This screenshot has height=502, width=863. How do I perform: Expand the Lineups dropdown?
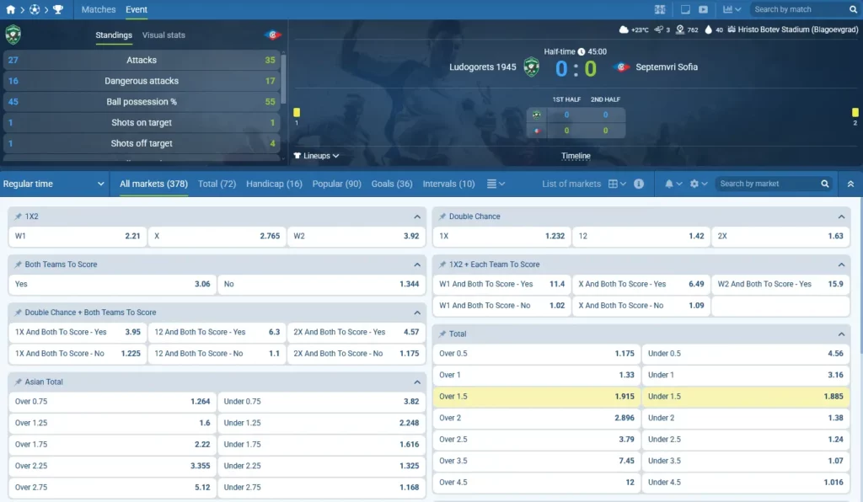(317, 156)
